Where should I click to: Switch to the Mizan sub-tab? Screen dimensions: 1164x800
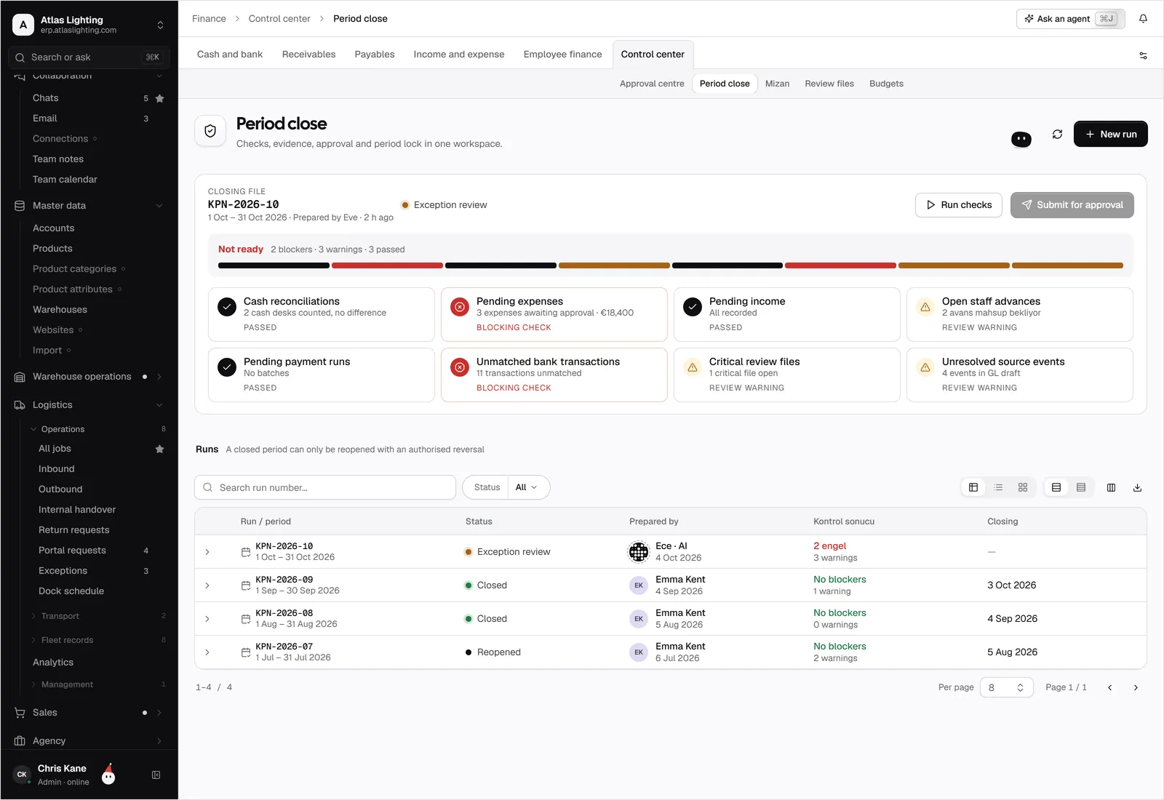coord(777,84)
